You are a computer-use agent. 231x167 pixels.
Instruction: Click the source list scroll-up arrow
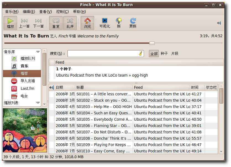click(44, 51)
